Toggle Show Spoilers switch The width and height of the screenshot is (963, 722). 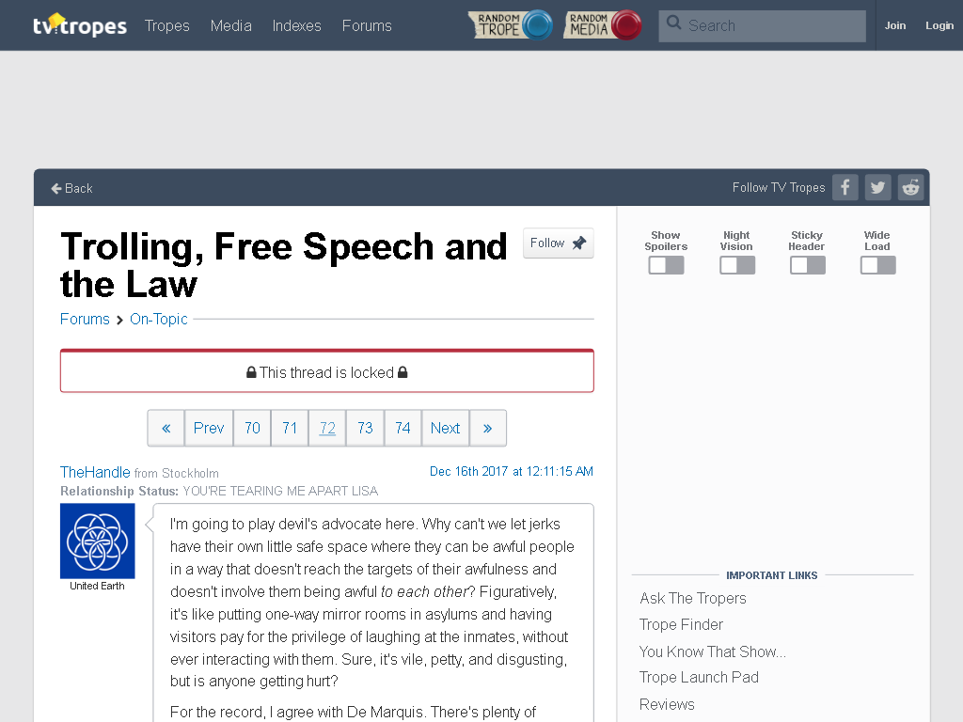667,265
